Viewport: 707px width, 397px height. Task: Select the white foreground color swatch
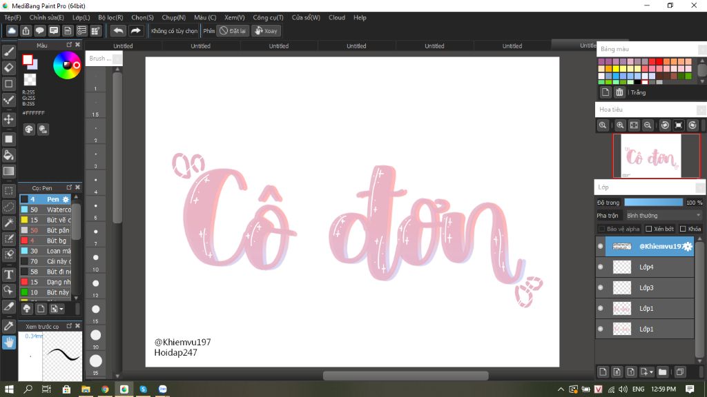[28, 60]
